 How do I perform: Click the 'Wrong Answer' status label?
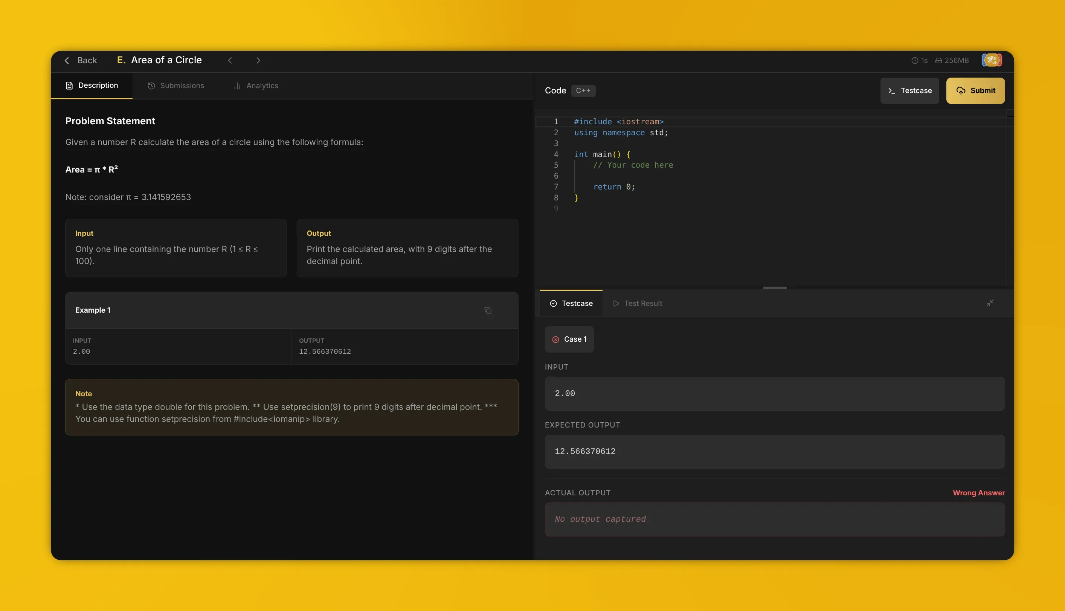(x=979, y=493)
